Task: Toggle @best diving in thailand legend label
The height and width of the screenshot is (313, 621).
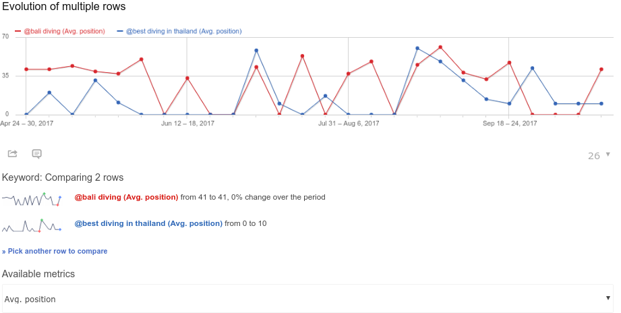Action: point(183,31)
